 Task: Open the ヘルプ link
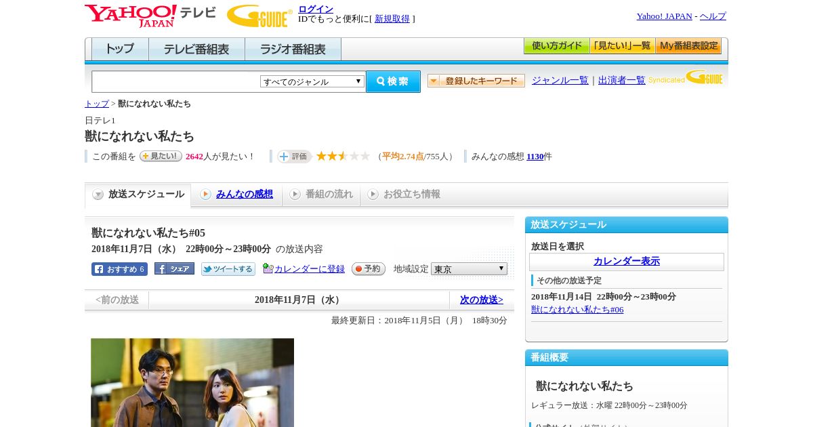[x=713, y=16]
